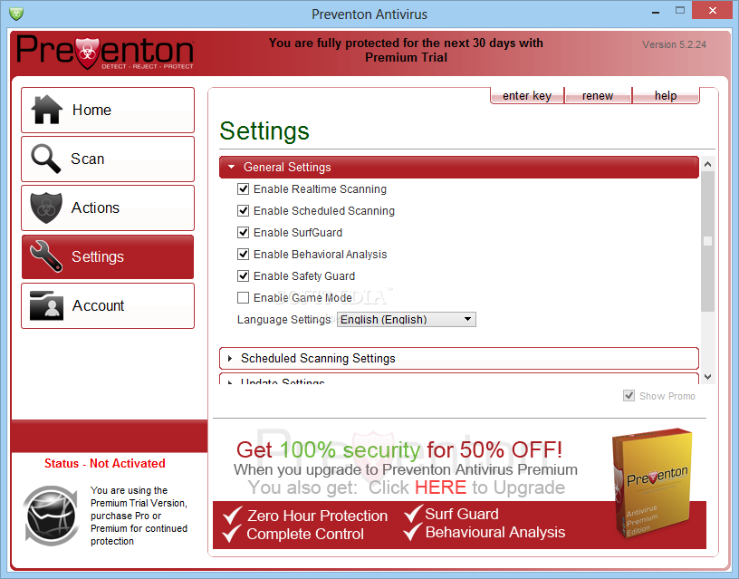Click the folder person Account icon
The height and width of the screenshot is (579, 739).
46,305
